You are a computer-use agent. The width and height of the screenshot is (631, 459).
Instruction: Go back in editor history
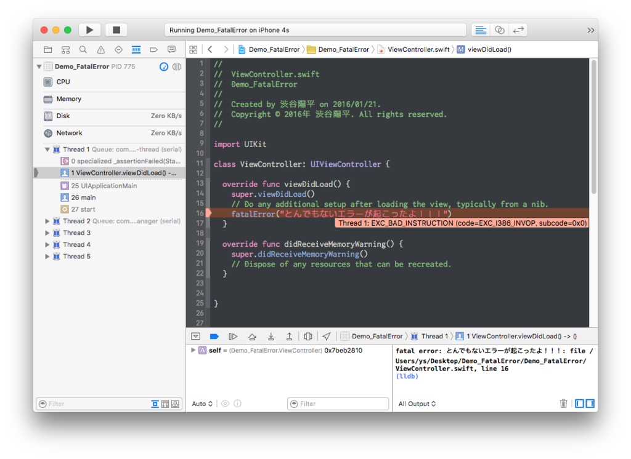(x=210, y=49)
